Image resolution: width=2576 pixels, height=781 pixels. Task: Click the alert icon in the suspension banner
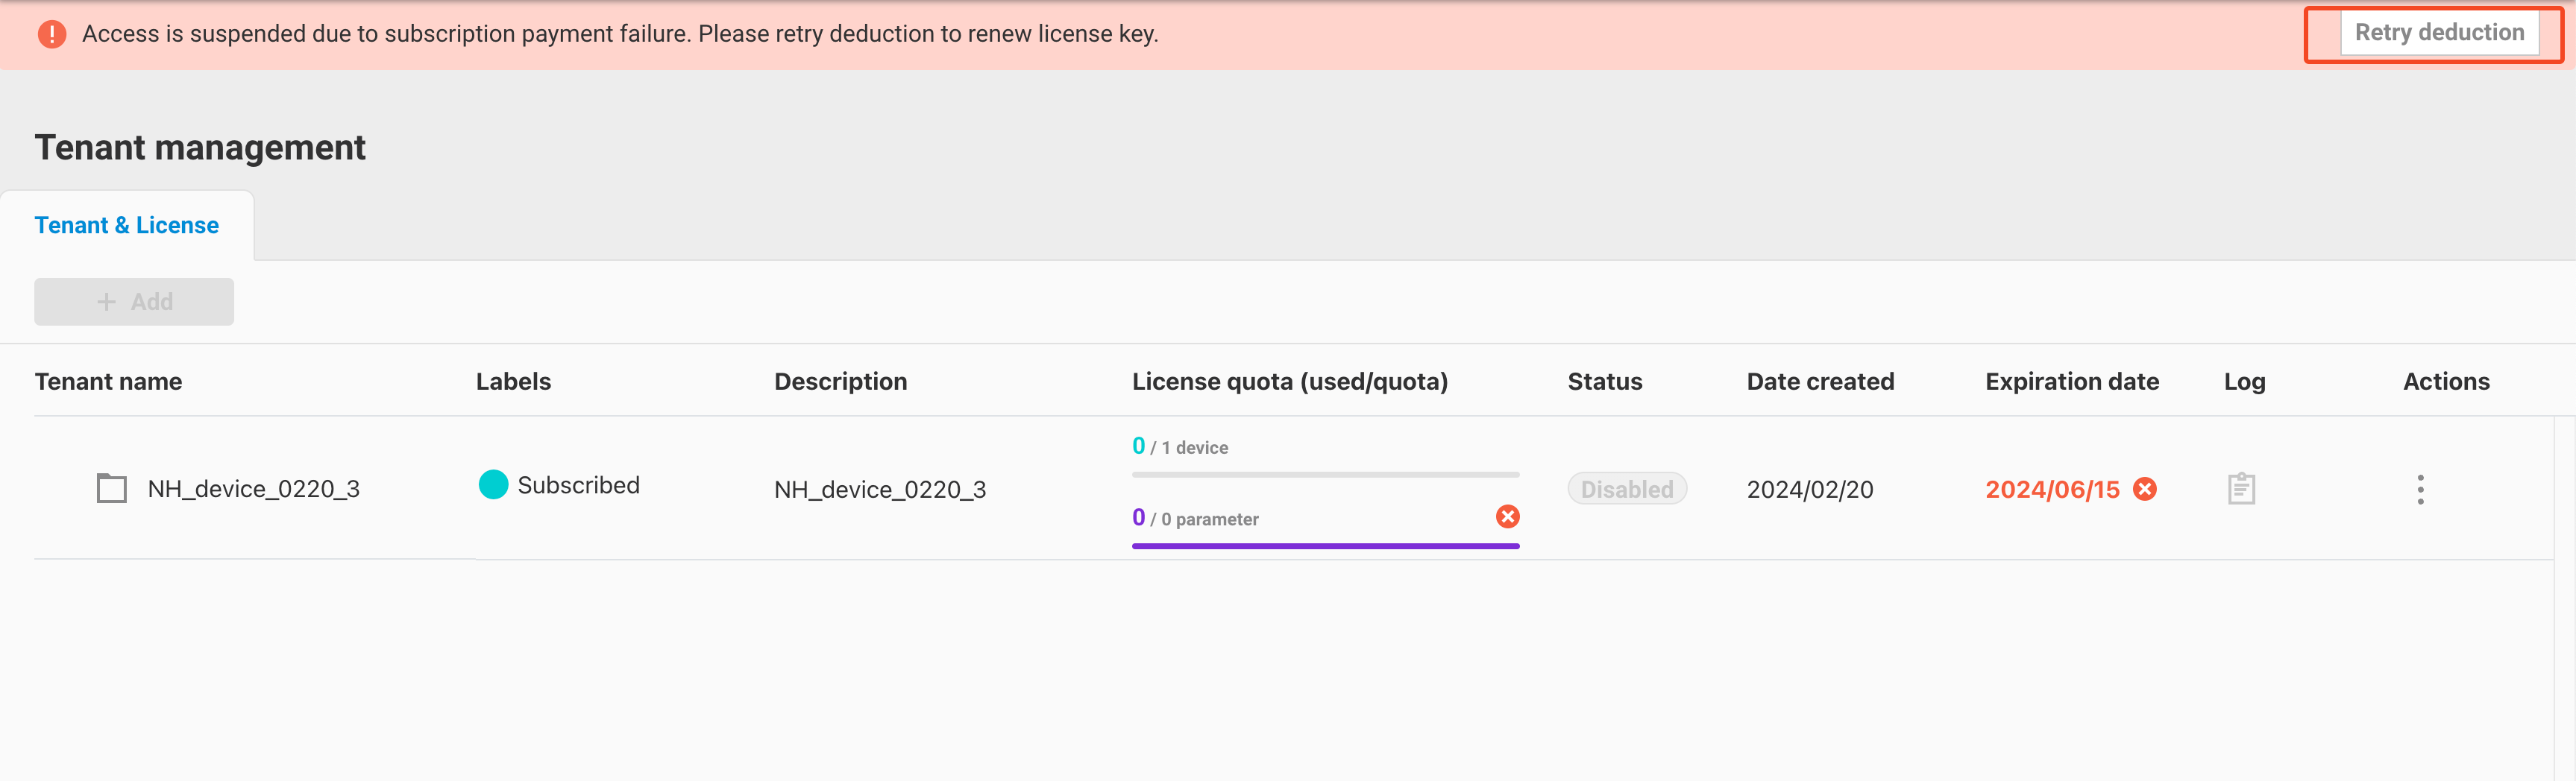[x=50, y=33]
